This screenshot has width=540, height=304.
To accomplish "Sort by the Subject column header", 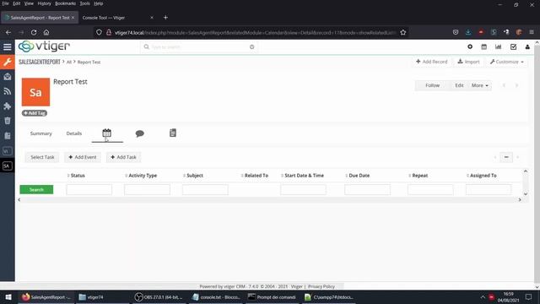I will [195, 176].
